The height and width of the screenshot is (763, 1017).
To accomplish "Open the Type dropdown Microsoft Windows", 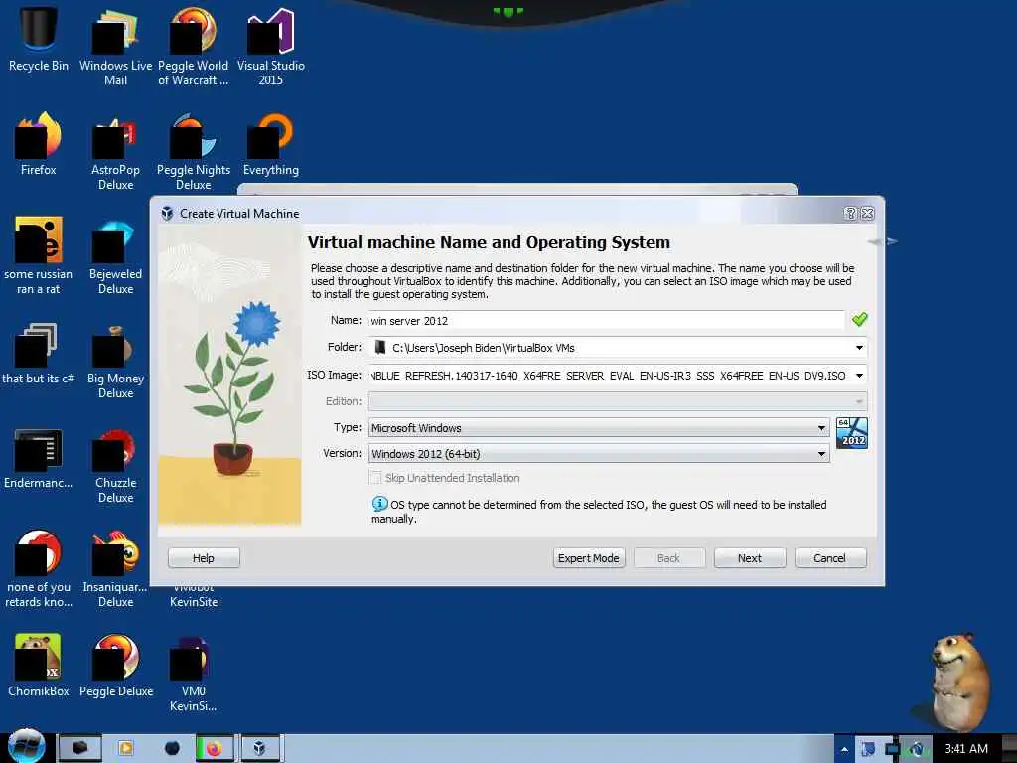I will pyautogui.click(x=599, y=427).
